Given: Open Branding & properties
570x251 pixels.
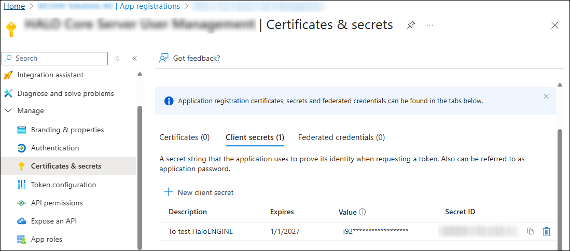Looking at the screenshot, I should (x=67, y=130).
